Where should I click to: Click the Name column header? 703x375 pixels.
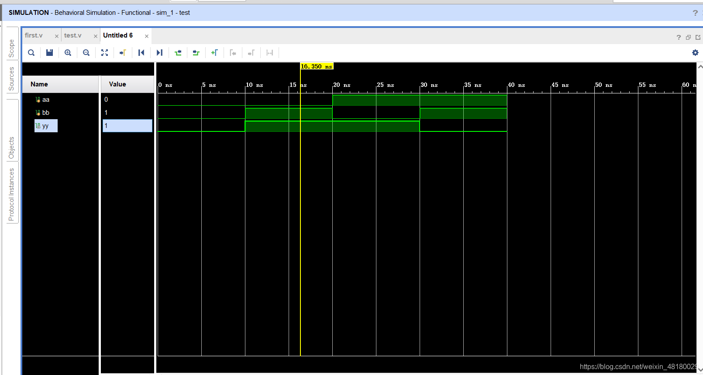(61, 84)
